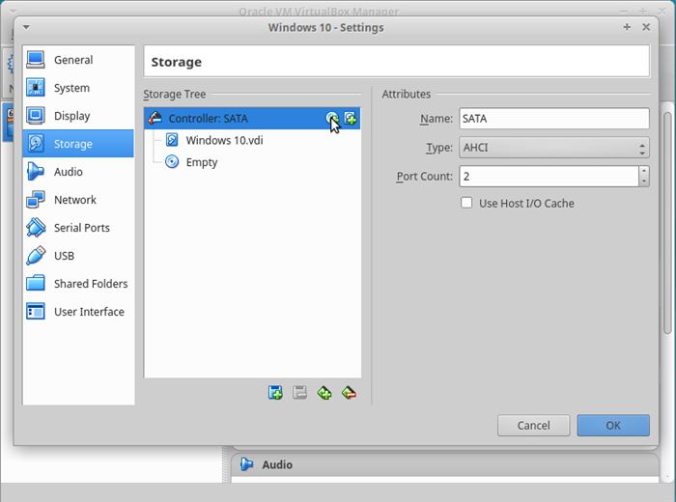This screenshot has width=676, height=502.
Task: Open the controller Type AHCI dropdown
Action: point(554,148)
